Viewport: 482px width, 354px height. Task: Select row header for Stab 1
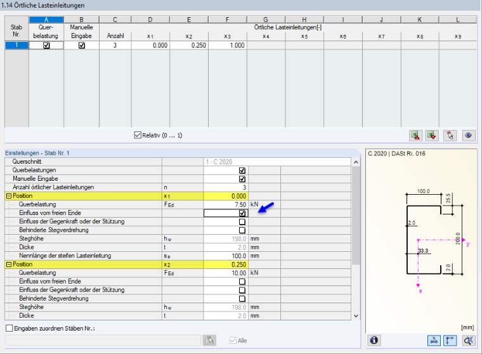[16, 45]
